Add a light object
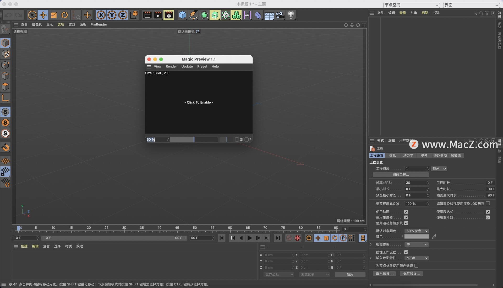 pos(291,15)
